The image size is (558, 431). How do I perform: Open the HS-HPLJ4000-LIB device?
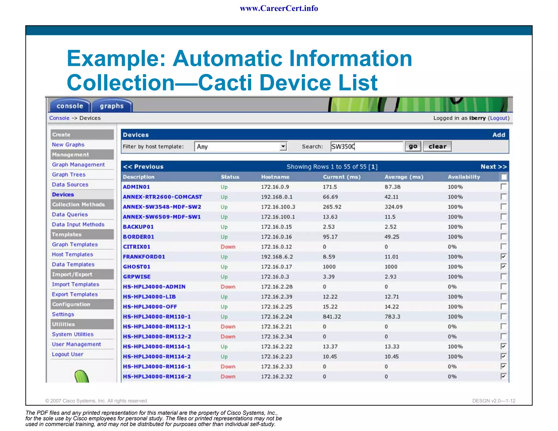(149, 297)
